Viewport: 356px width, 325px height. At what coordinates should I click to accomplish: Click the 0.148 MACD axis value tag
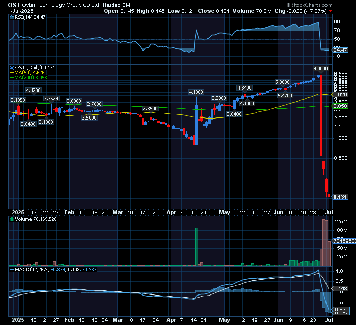pos(340,289)
